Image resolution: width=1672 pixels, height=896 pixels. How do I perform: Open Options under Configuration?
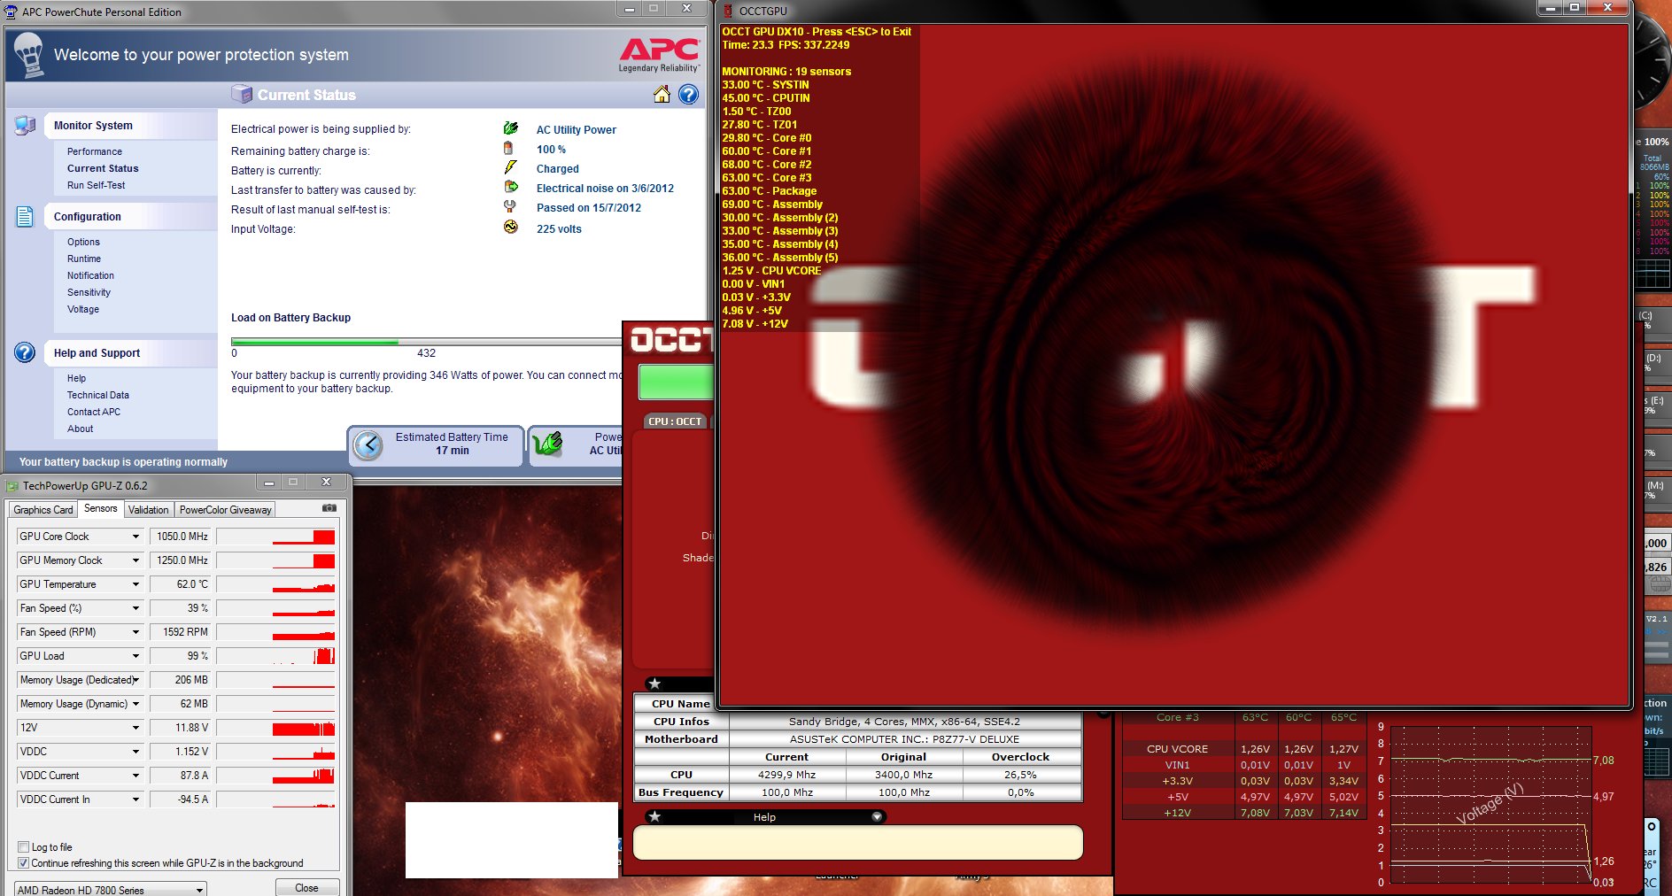coord(83,242)
